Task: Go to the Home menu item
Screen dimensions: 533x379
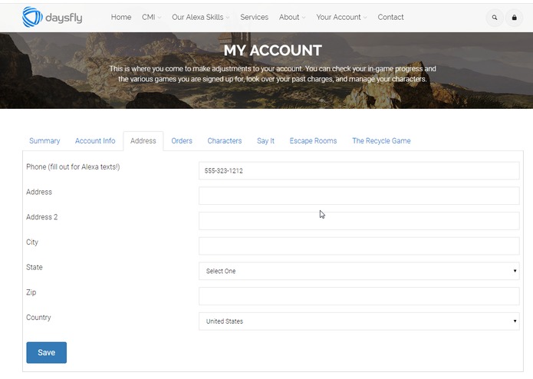Action: (121, 17)
